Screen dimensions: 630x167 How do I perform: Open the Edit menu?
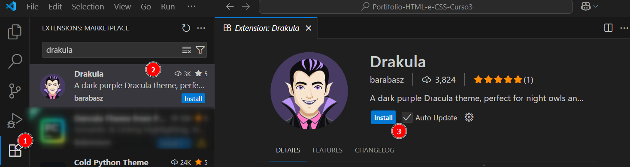55,7
